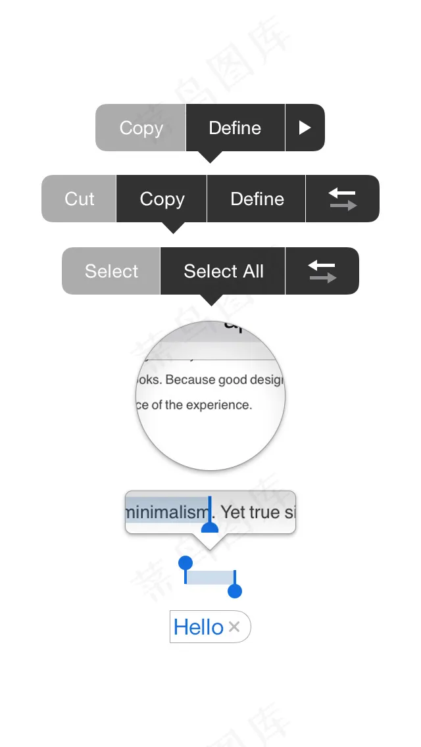Tap the highlighted Select option

(112, 271)
